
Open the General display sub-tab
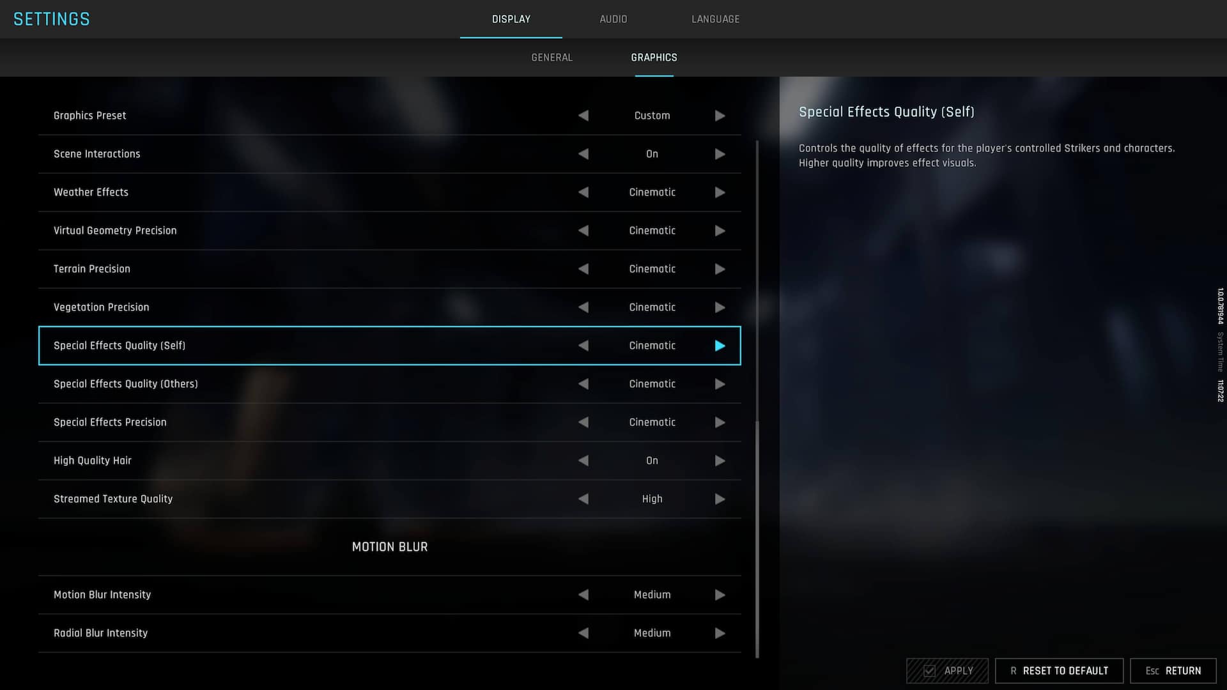552,57
